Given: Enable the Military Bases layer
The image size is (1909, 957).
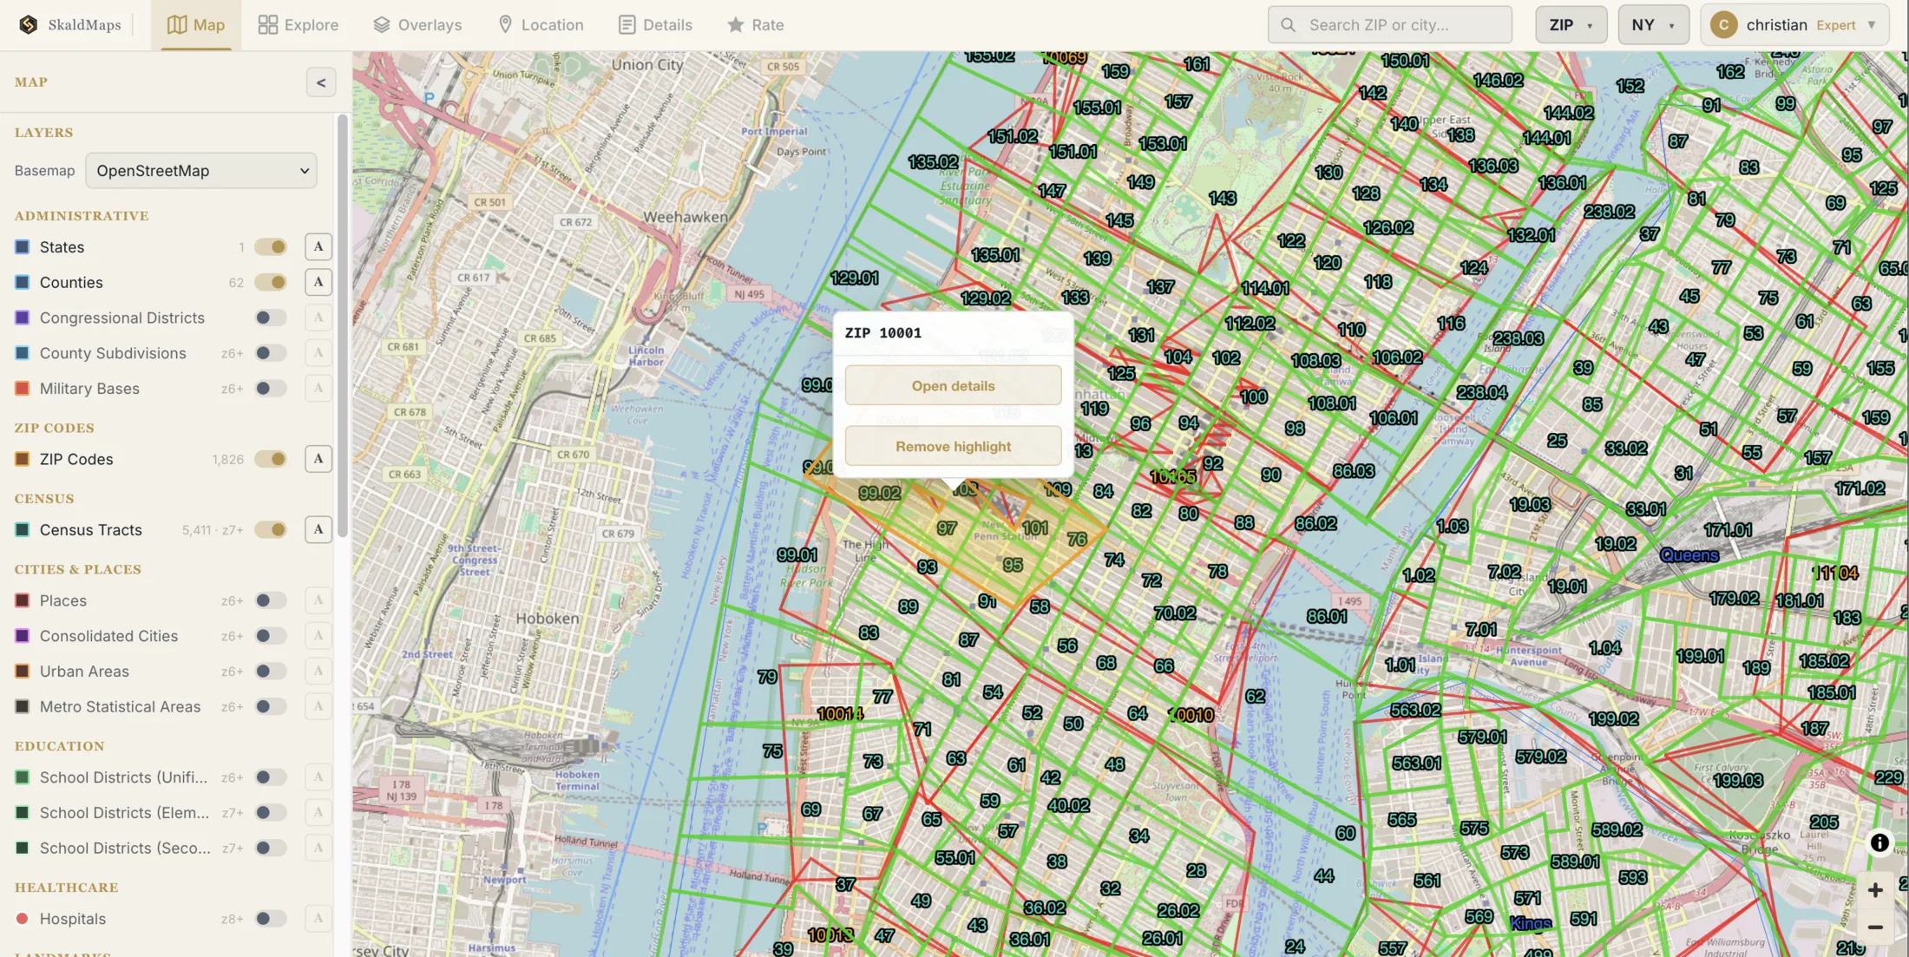Looking at the screenshot, I should [271, 388].
